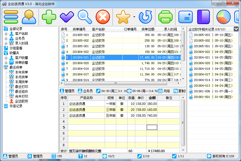Click vertical scrollbar of order list
Screen dimensions: 241x161
(183, 46)
